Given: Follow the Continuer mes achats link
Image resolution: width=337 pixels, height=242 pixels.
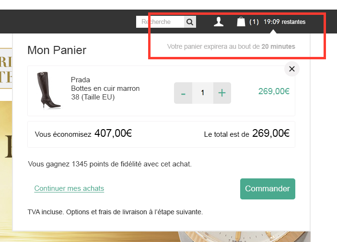Looking at the screenshot, I should [x=69, y=188].
